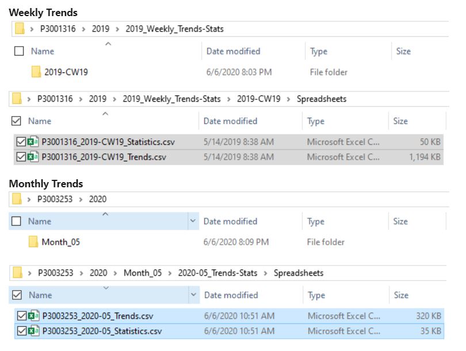Image resolution: width=466 pixels, height=351 pixels.
Task: Click folder name 2019-CW19
Action: (x=66, y=72)
